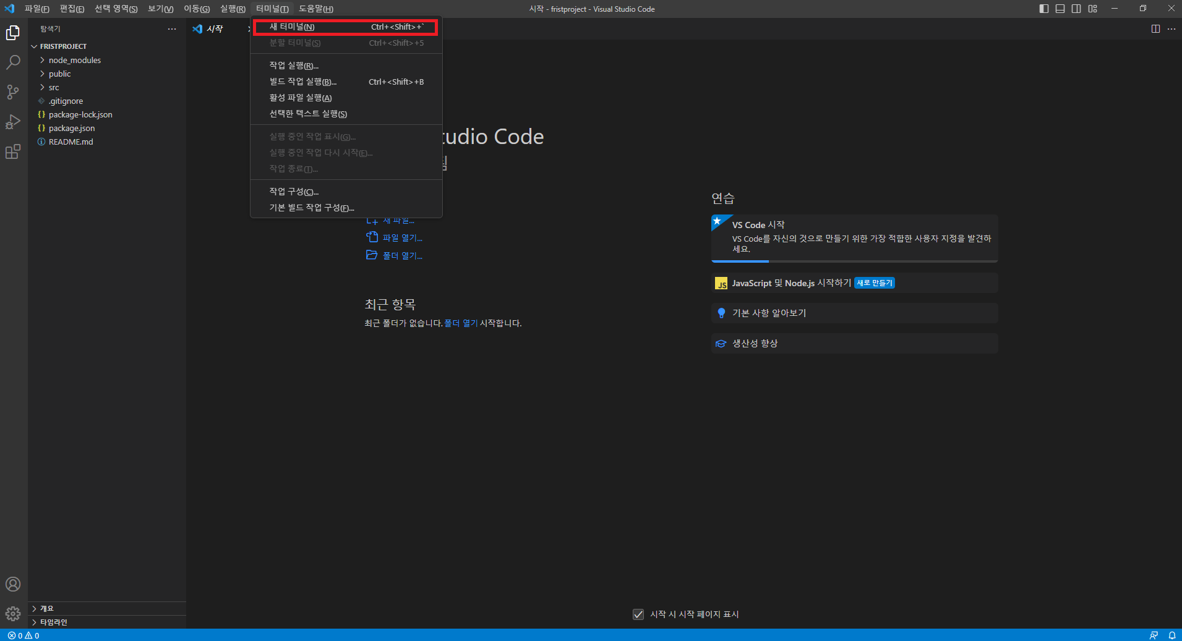Choose 활성 파일 실행(A) menu entry
Viewport: 1182px width, 641px height.
[x=346, y=98]
